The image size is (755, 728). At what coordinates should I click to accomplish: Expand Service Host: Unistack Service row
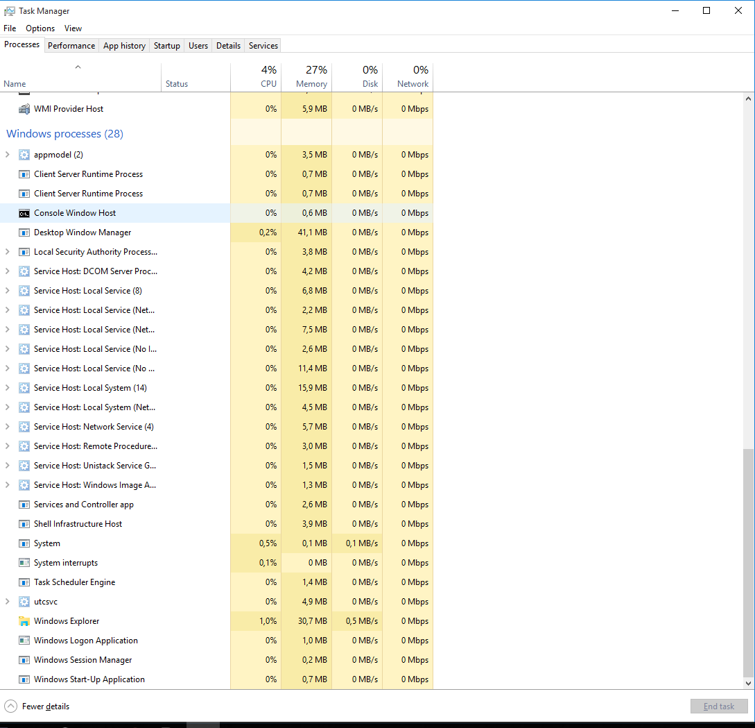[7, 466]
